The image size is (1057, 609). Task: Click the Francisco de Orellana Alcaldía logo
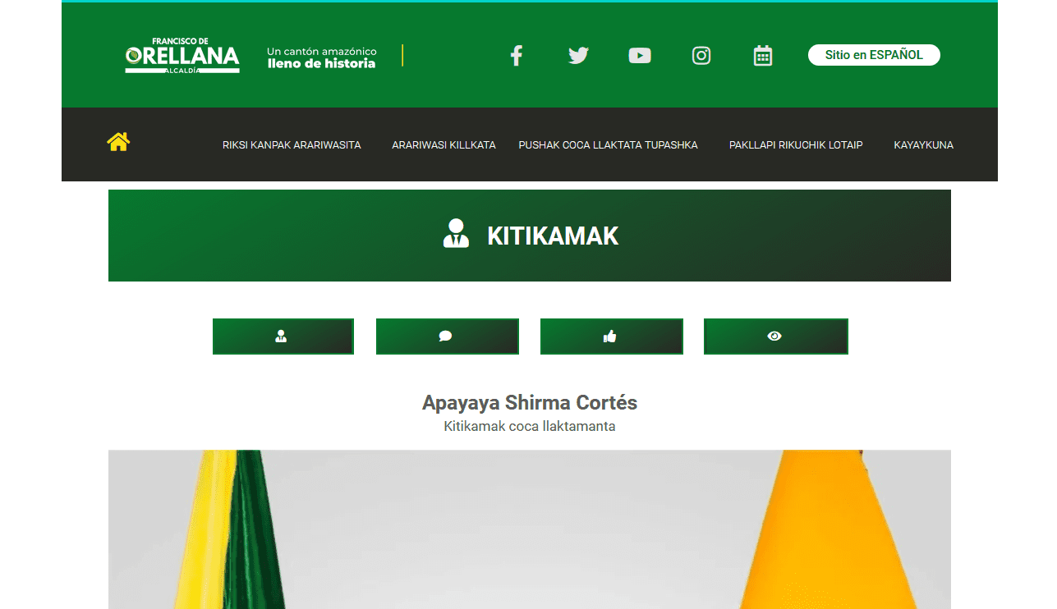[182, 56]
